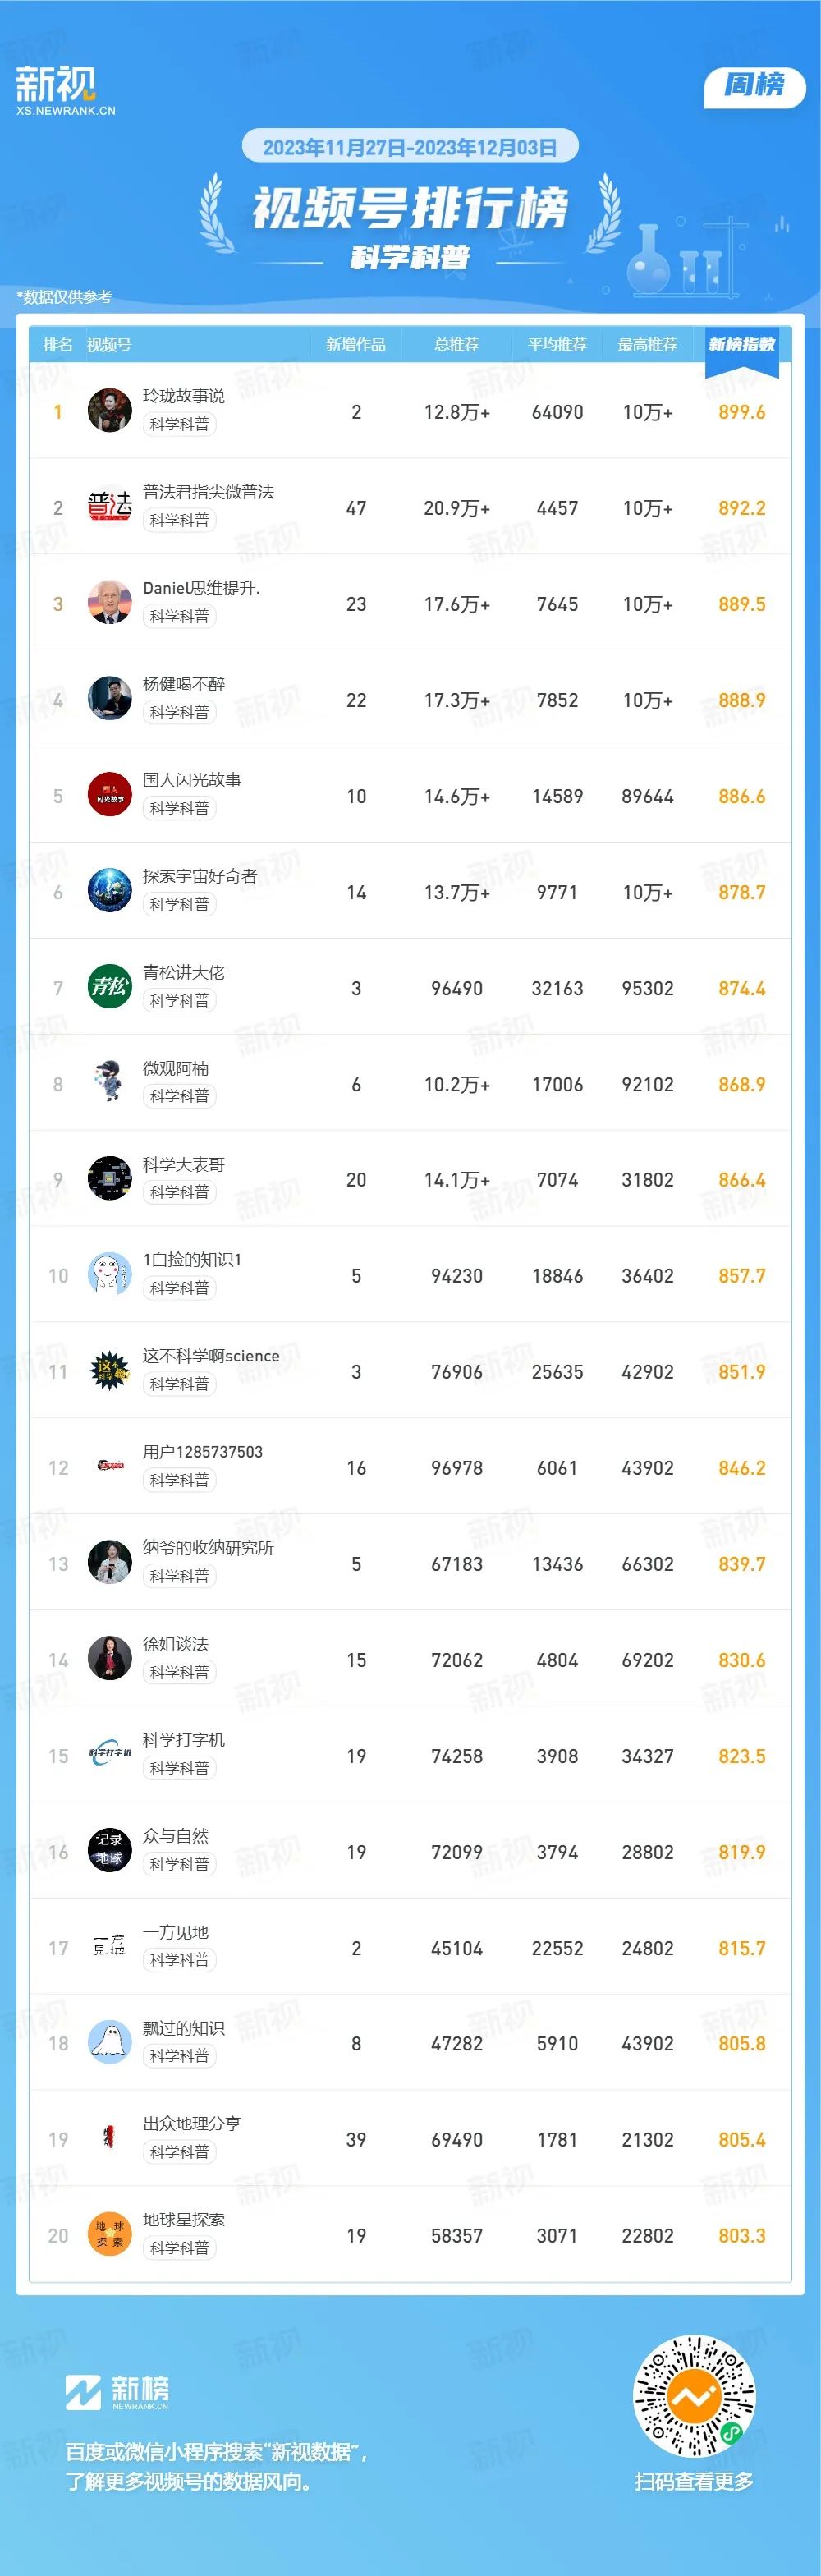Image resolution: width=821 pixels, height=2576 pixels.
Task: Select the 周榜 weekly ranking badge
Action: [x=755, y=85]
